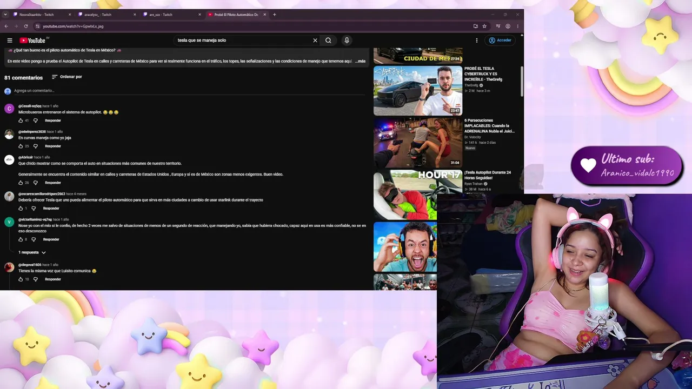Open @edwinperez3038 channel link
Screen dimensions: 692x389
coord(32,132)
